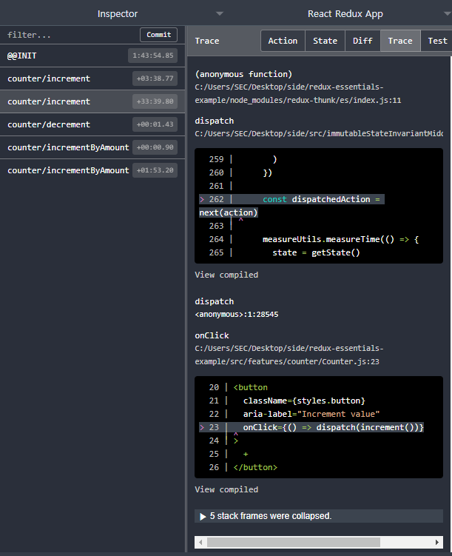Open the immutableStateInvariantMiddleware file path
Image resolution: width=452 pixels, height=556 pixels.
tap(319, 134)
